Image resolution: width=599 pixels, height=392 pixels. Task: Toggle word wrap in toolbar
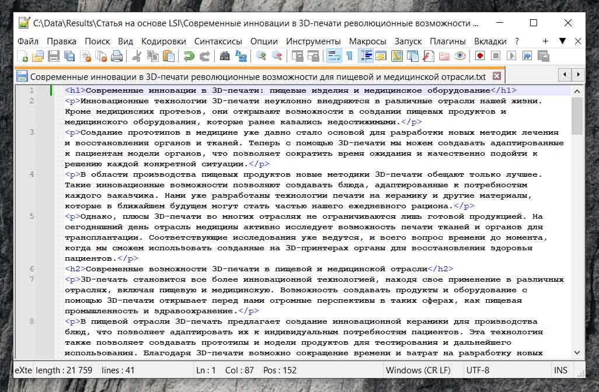tap(333, 56)
